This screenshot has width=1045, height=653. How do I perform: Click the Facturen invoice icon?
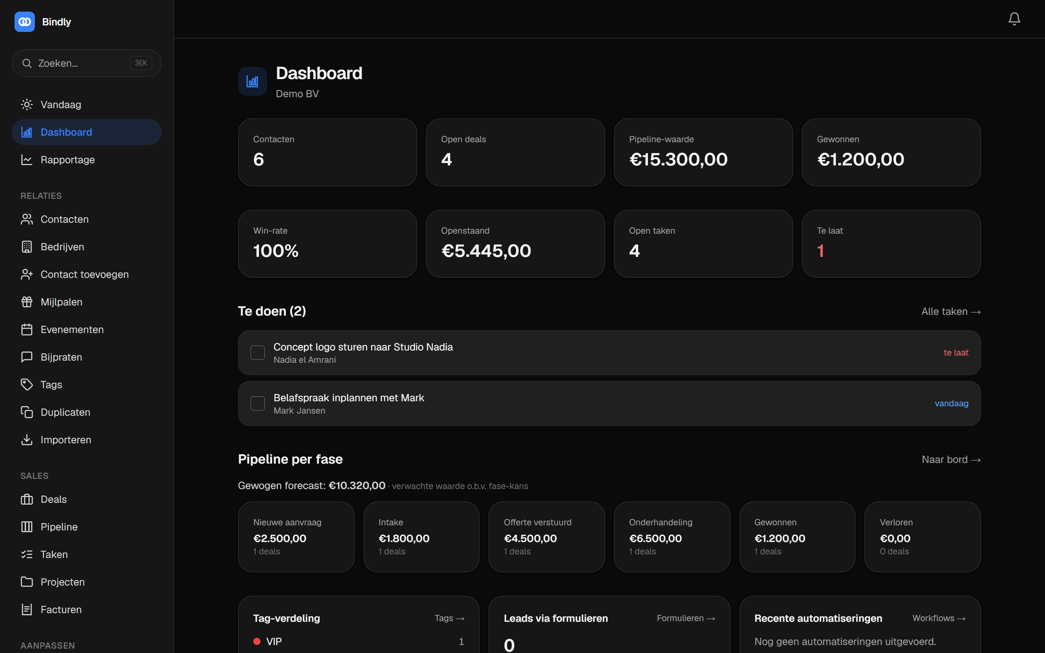27,609
